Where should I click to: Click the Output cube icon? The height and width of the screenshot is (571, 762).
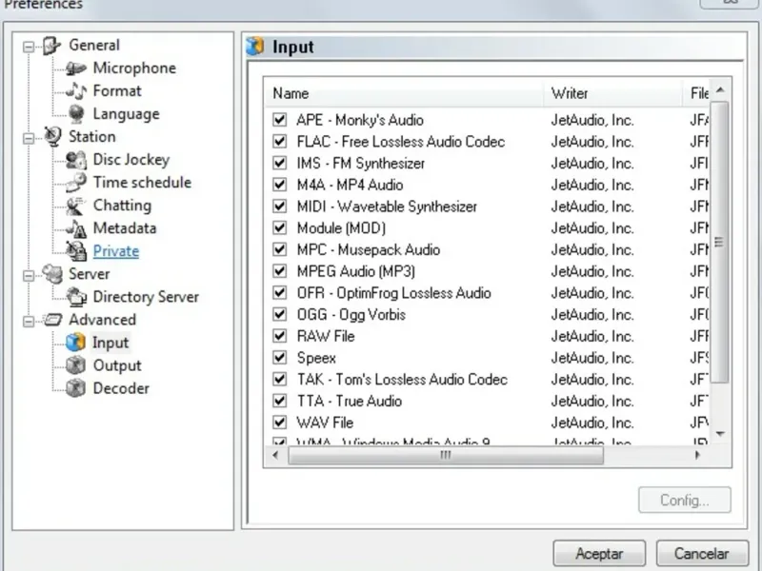click(76, 365)
